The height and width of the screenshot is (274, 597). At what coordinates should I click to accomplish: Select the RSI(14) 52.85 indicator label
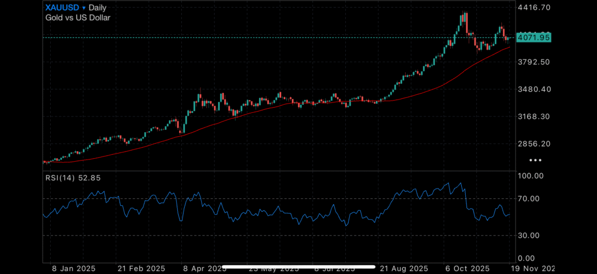pyautogui.click(x=73, y=178)
